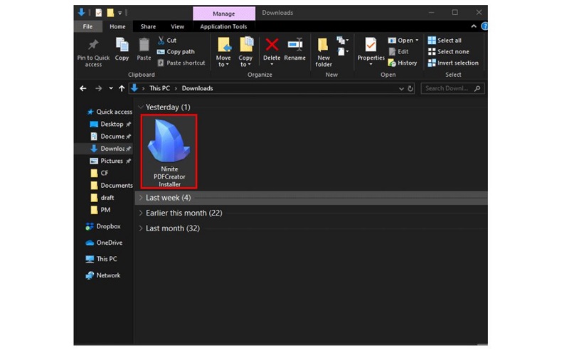Click Edit in the Open group

[399, 51]
